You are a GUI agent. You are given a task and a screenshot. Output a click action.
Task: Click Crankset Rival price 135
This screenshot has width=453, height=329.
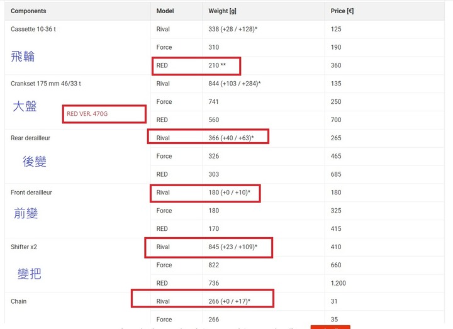(336, 84)
